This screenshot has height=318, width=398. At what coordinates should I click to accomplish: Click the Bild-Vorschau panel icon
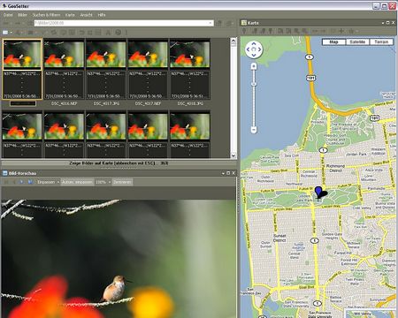(4, 173)
